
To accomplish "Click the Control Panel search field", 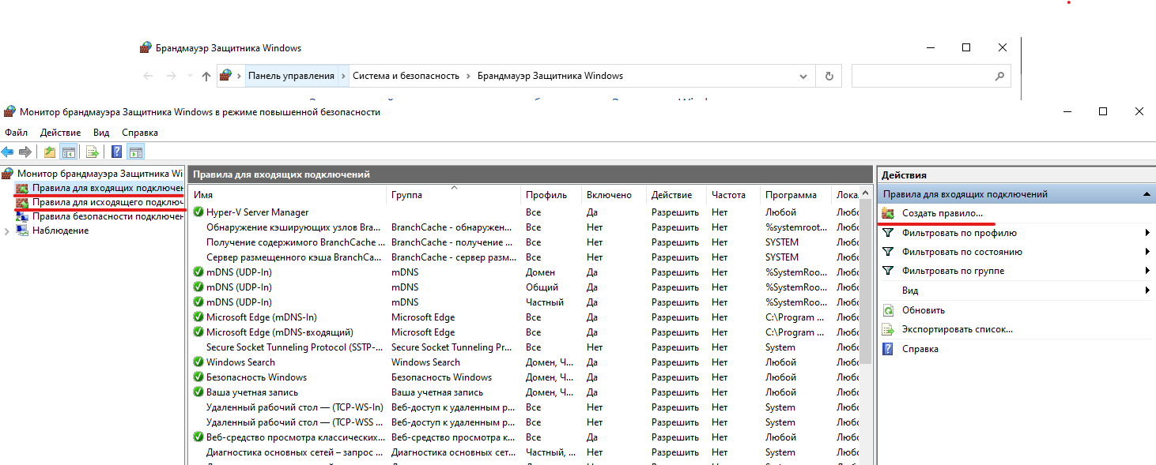I will click(921, 76).
